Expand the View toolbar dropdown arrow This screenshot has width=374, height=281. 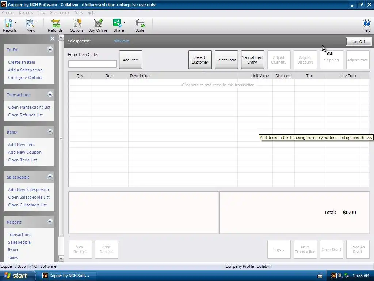(37, 22)
